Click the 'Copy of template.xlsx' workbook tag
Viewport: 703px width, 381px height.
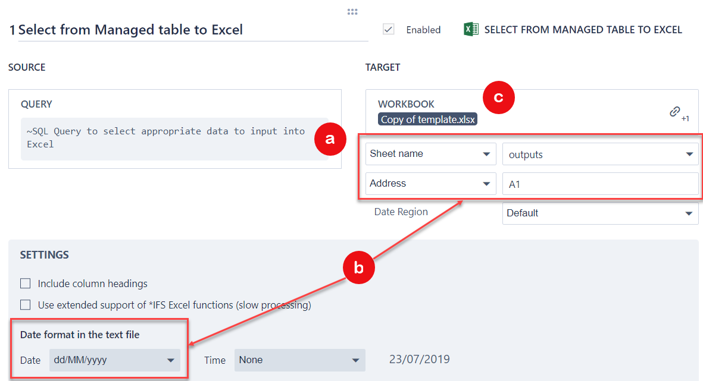tap(428, 119)
